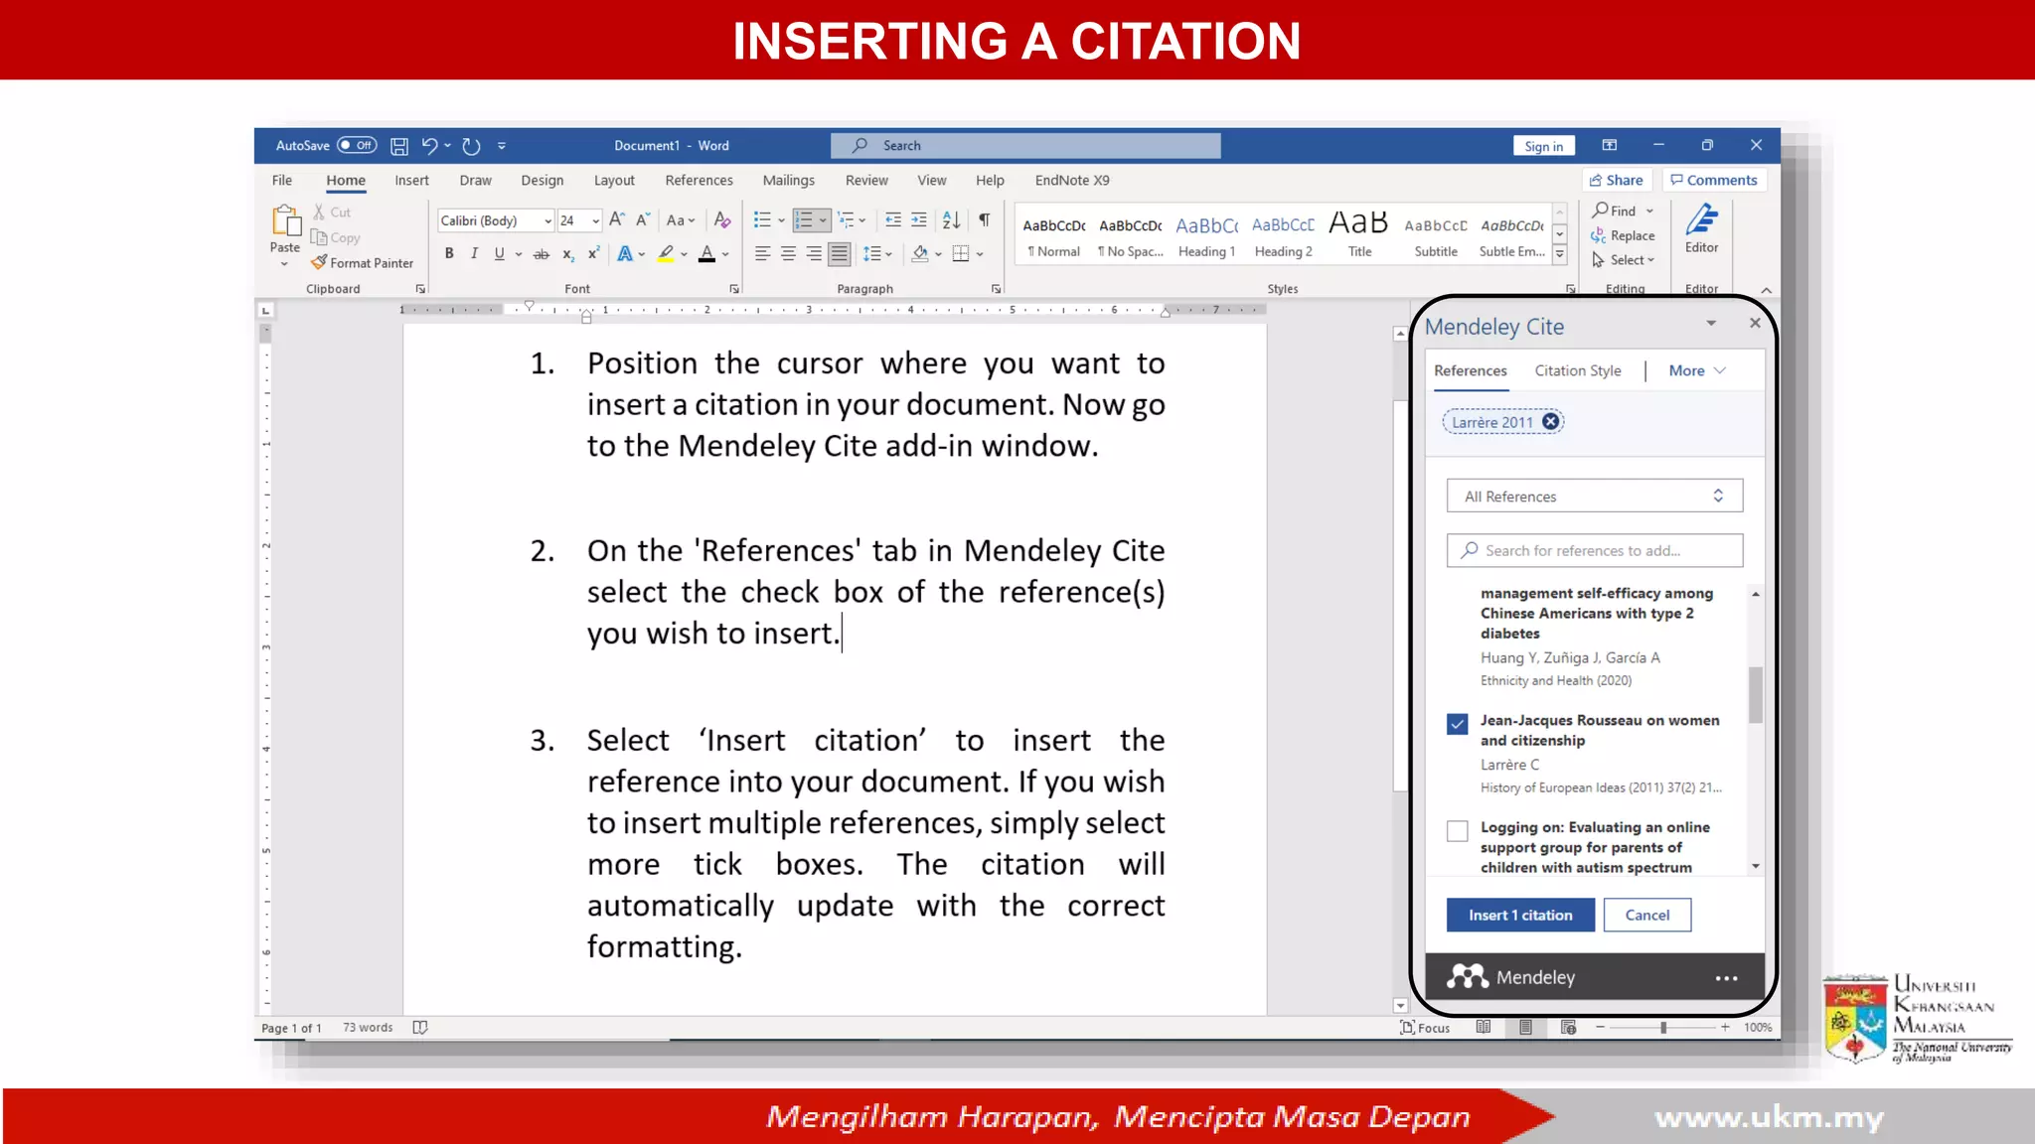Increase paragraph indent
This screenshot has width=2035, height=1144.
point(919,220)
